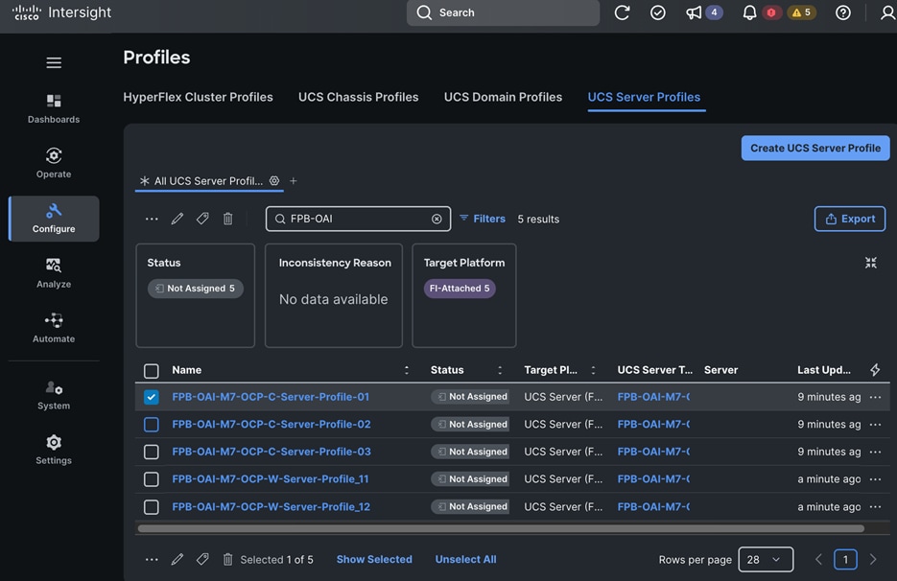This screenshot has width=897, height=581.
Task: Click the horizontal table scrollbar
Action: tap(501, 528)
